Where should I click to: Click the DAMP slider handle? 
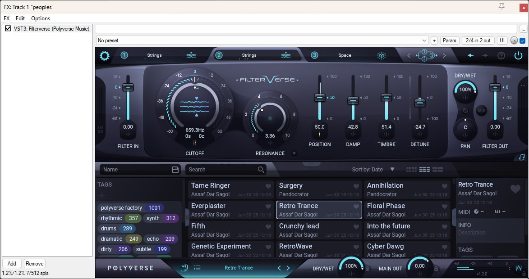click(x=353, y=101)
